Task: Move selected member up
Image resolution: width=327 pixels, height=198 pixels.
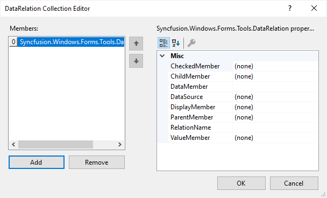Action: (x=136, y=44)
